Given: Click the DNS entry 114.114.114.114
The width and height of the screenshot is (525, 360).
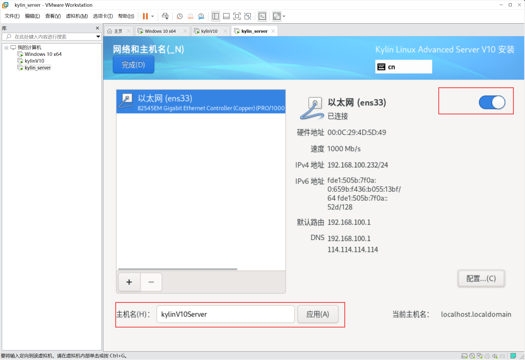Looking at the screenshot, I should pyautogui.click(x=353, y=250).
